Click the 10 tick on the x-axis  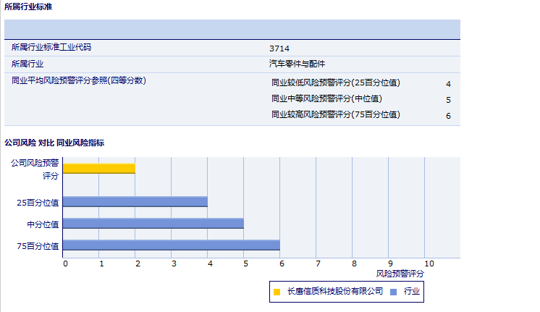pyautogui.click(x=429, y=263)
